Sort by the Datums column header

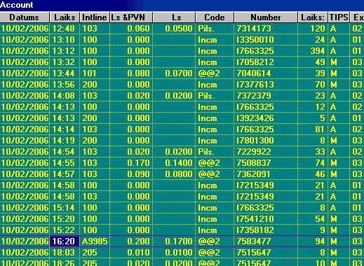pyautogui.click(x=25, y=17)
